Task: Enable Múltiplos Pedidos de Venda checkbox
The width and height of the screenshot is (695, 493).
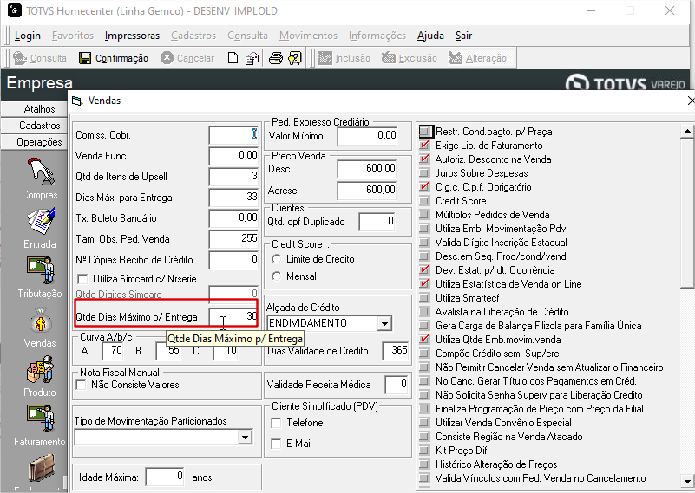Action: (x=424, y=215)
